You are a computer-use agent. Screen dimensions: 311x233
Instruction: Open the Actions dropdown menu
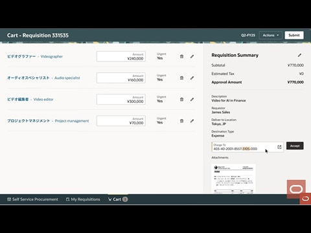[x=271, y=35]
